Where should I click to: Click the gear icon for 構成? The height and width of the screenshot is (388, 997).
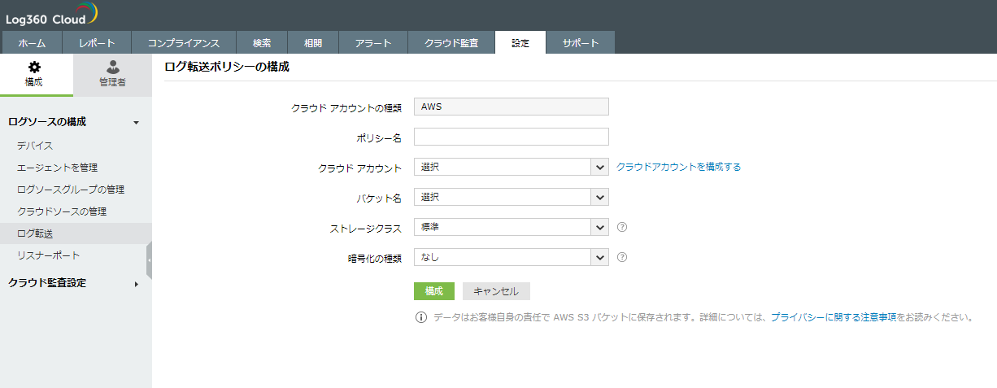tap(34, 67)
